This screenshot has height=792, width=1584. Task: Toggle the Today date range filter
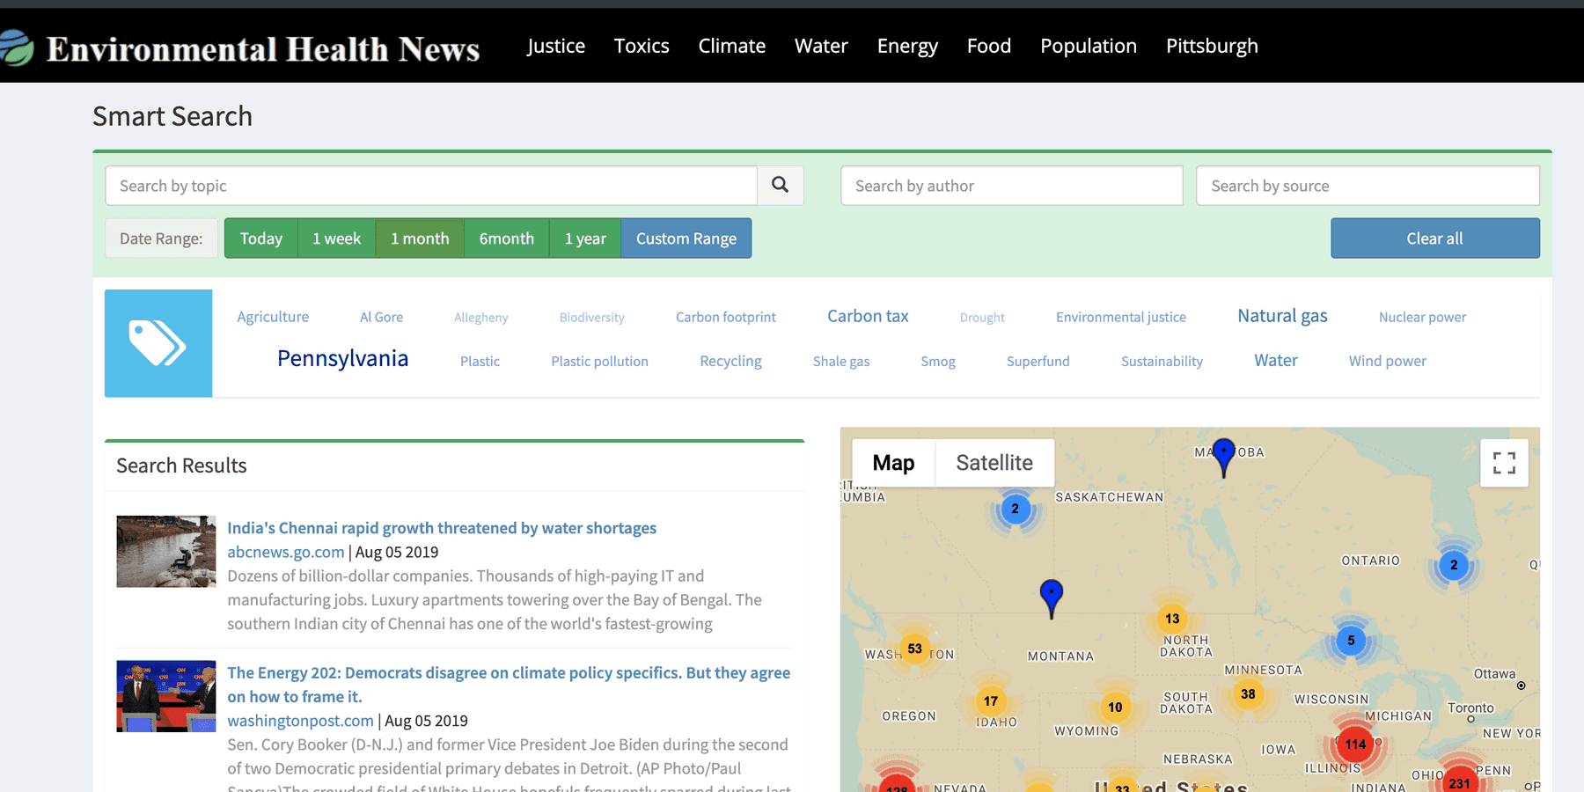(x=260, y=238)
